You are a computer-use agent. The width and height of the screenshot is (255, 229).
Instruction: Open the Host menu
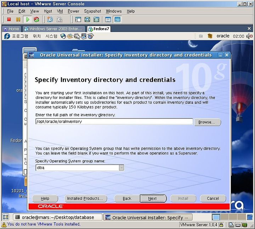pos(48,11)
